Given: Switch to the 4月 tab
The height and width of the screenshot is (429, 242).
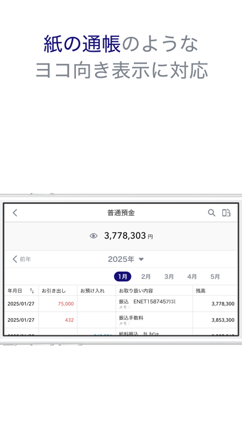Looking at the screenshot, I should (x=192, y=277).
